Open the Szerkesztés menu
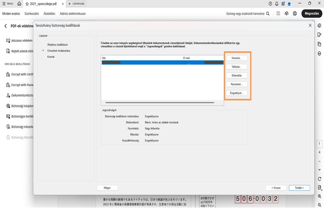 (x=32, y=14)
